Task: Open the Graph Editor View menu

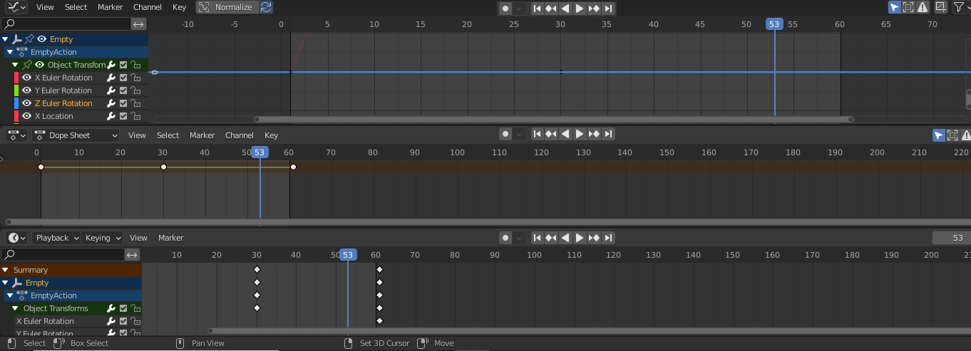Action: click(45, 7)
